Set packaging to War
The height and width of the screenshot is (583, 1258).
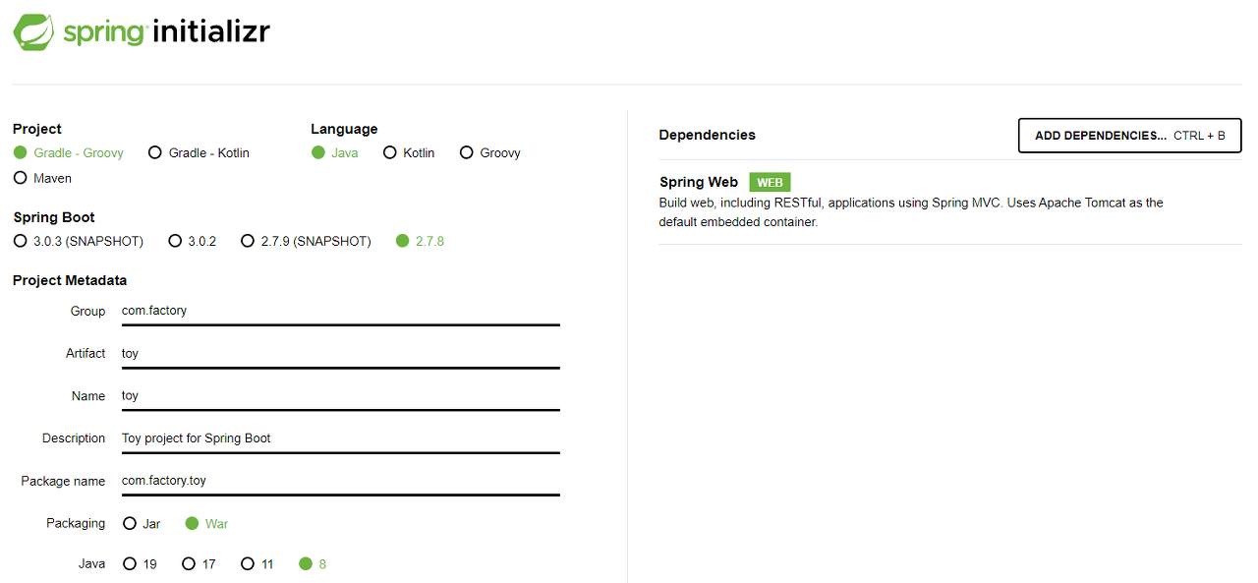click(x=206, y=524)
